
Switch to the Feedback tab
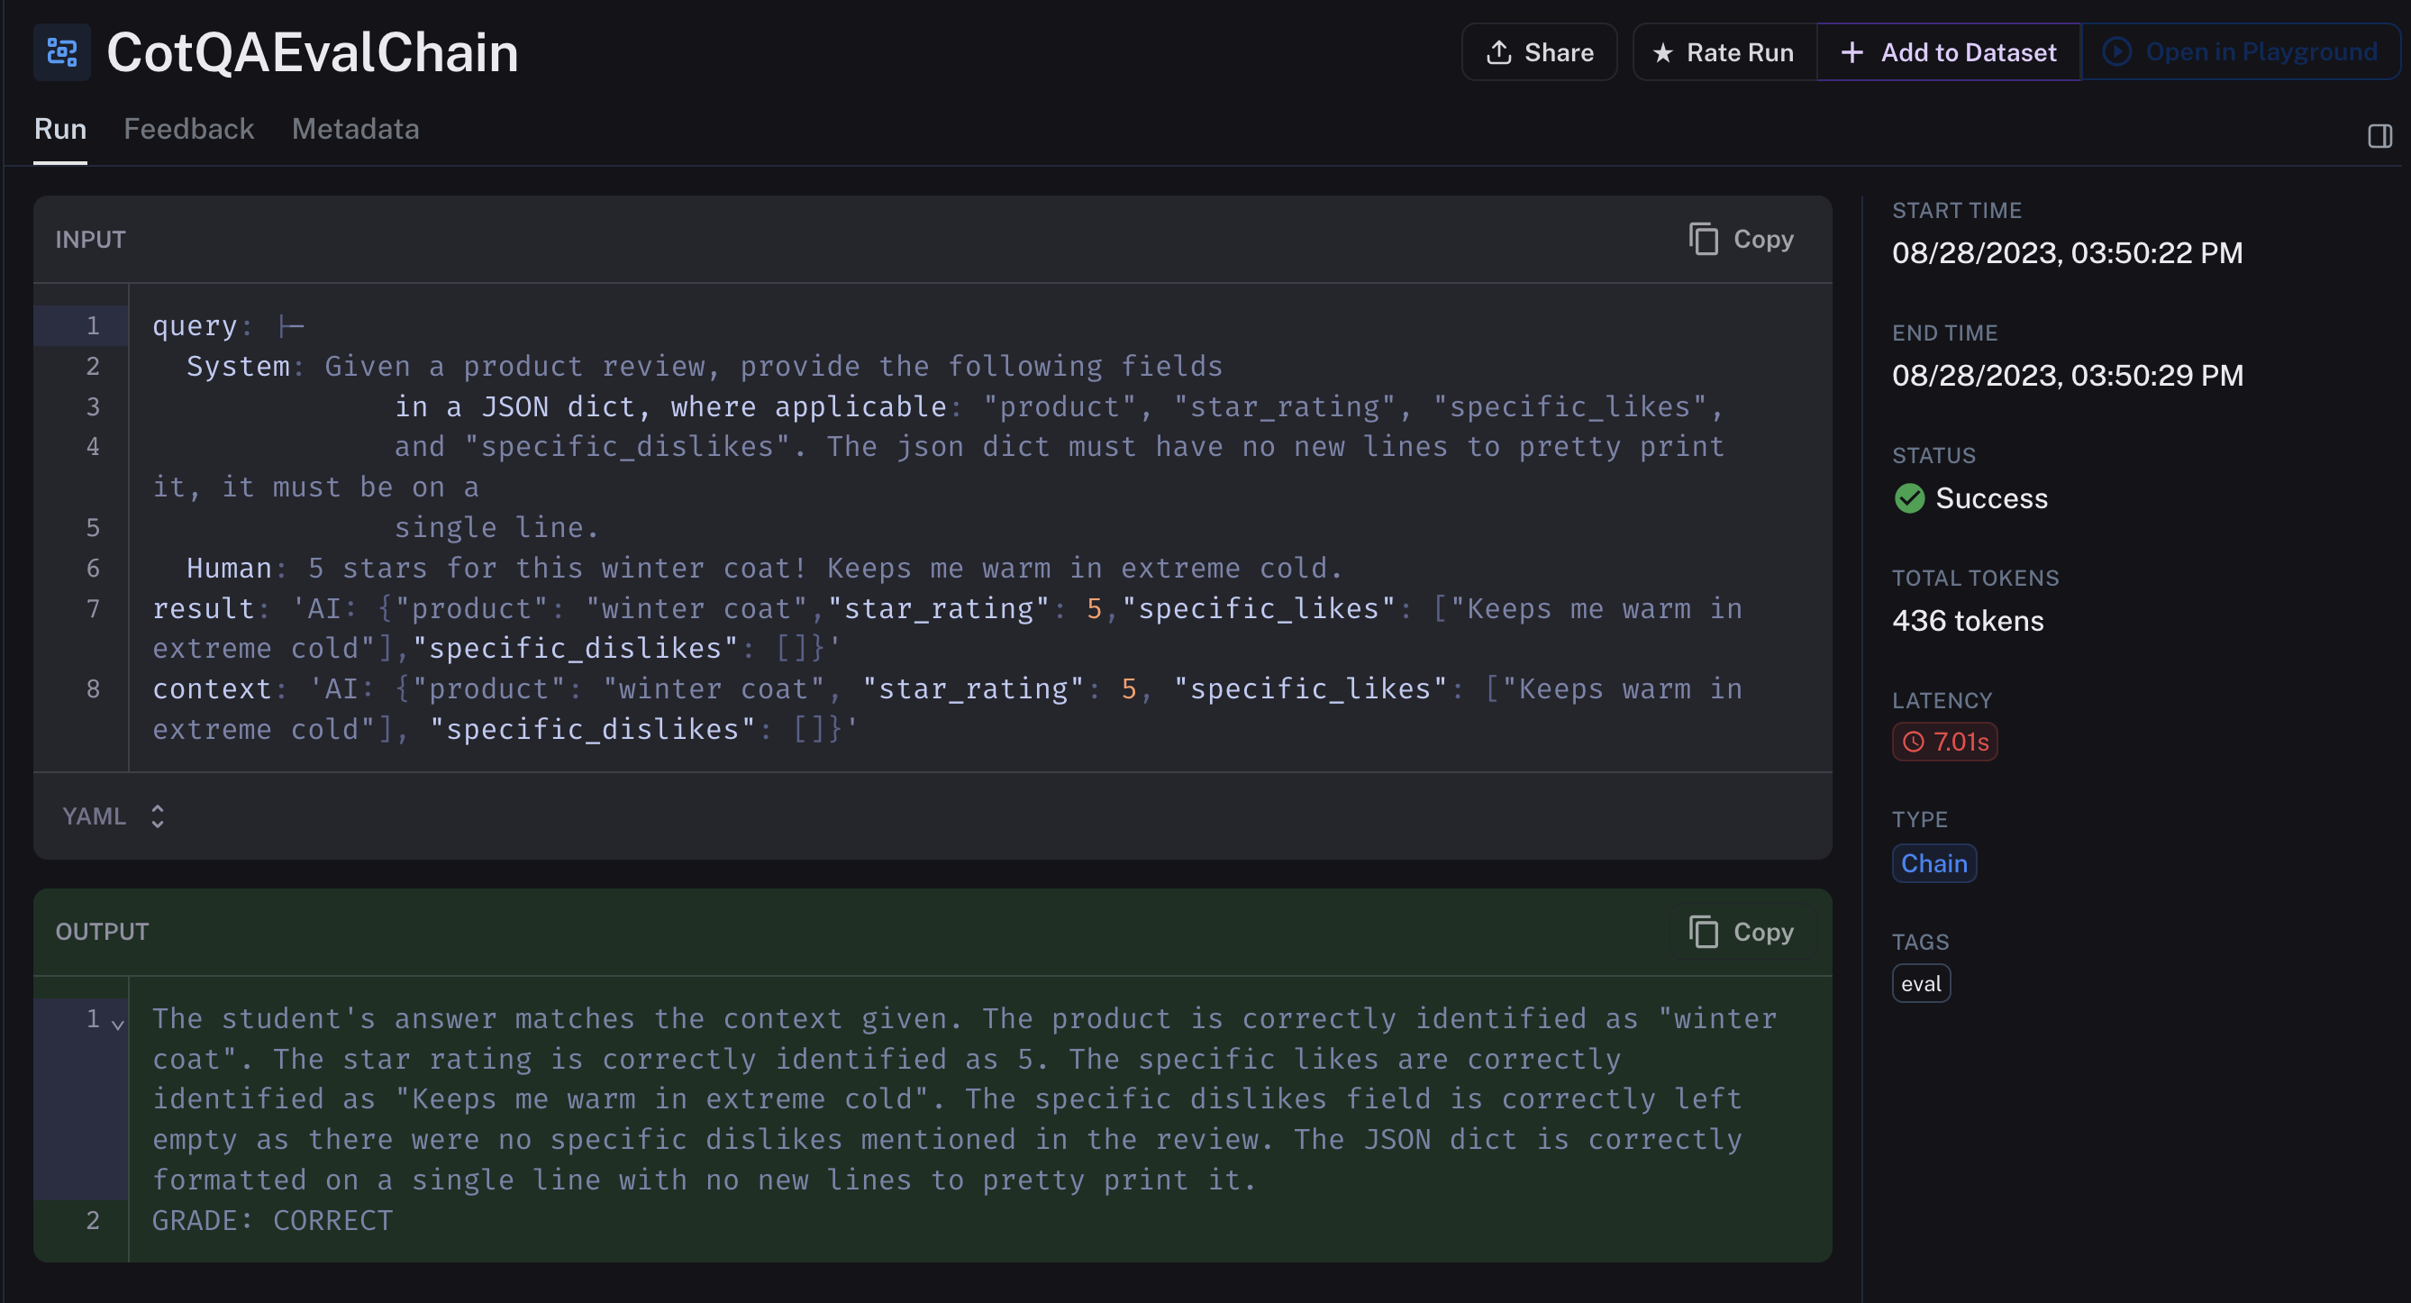188,129
